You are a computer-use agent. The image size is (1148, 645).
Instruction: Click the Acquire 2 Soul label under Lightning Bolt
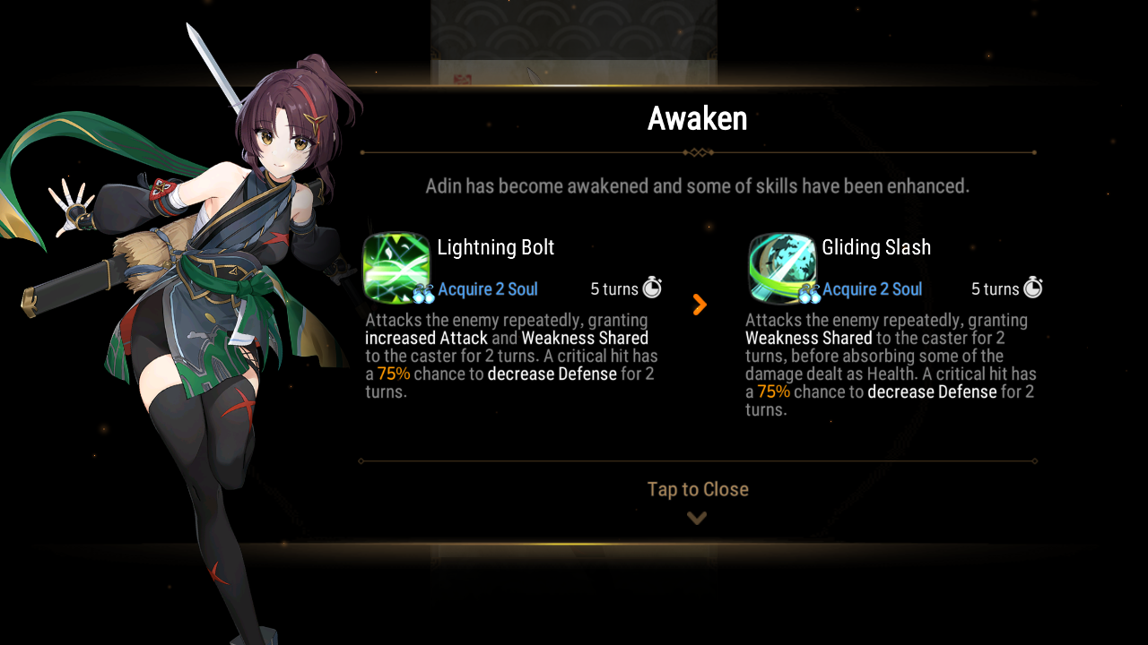click(488, 289)
